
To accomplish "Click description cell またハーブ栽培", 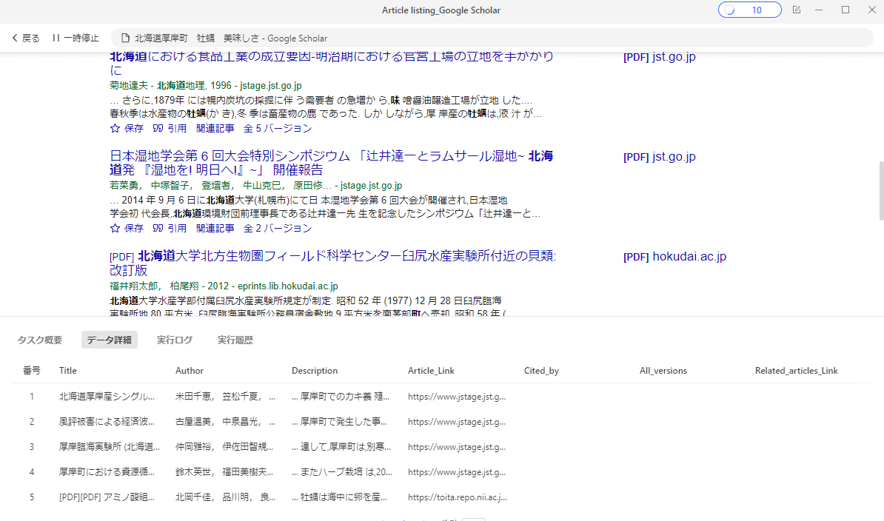I will 341,472.
